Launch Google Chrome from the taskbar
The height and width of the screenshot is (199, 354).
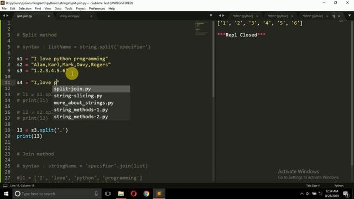tap(146, 193)
